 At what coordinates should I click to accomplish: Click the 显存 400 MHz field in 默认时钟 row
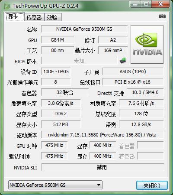(103, 156)
